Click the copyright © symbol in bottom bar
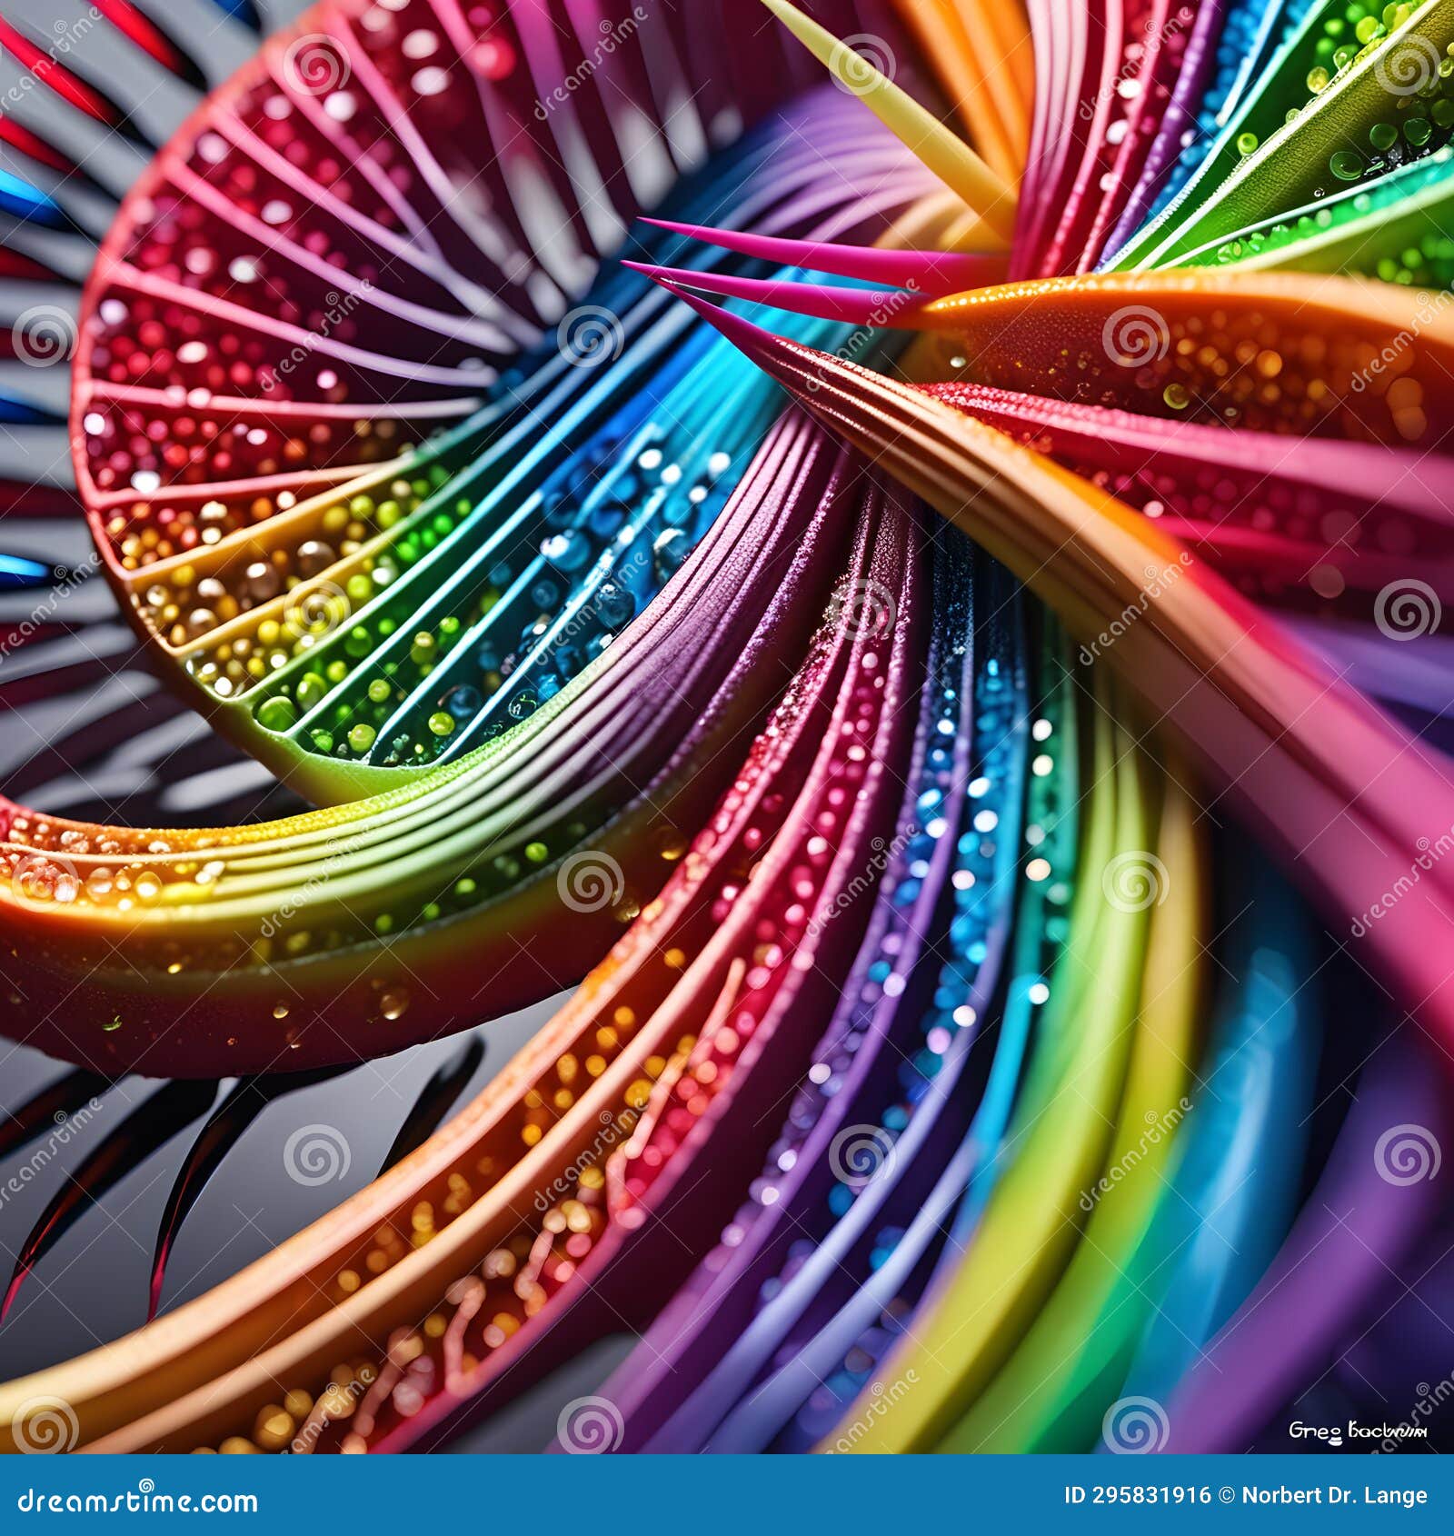Screen dimensions: 1454x1536 point(1227,1494)
